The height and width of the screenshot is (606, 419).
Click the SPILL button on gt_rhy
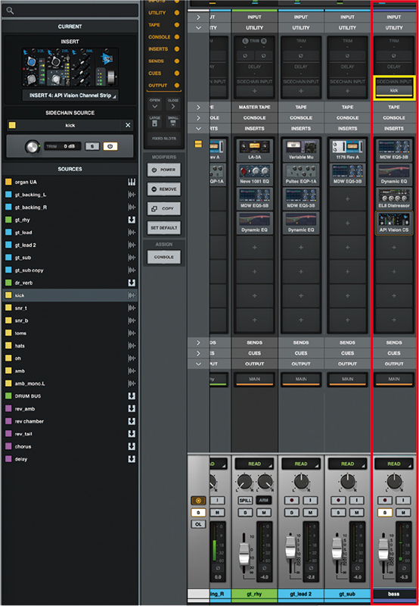click(x=245, y=500)
